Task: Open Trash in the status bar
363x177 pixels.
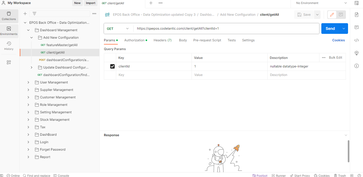Action: 340,176
